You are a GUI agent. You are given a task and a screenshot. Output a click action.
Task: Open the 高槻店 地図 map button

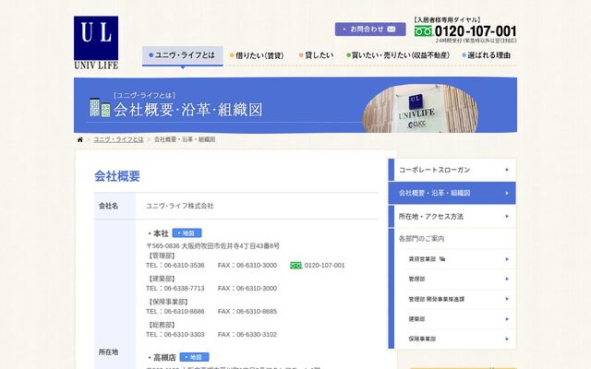click(194, 357)
